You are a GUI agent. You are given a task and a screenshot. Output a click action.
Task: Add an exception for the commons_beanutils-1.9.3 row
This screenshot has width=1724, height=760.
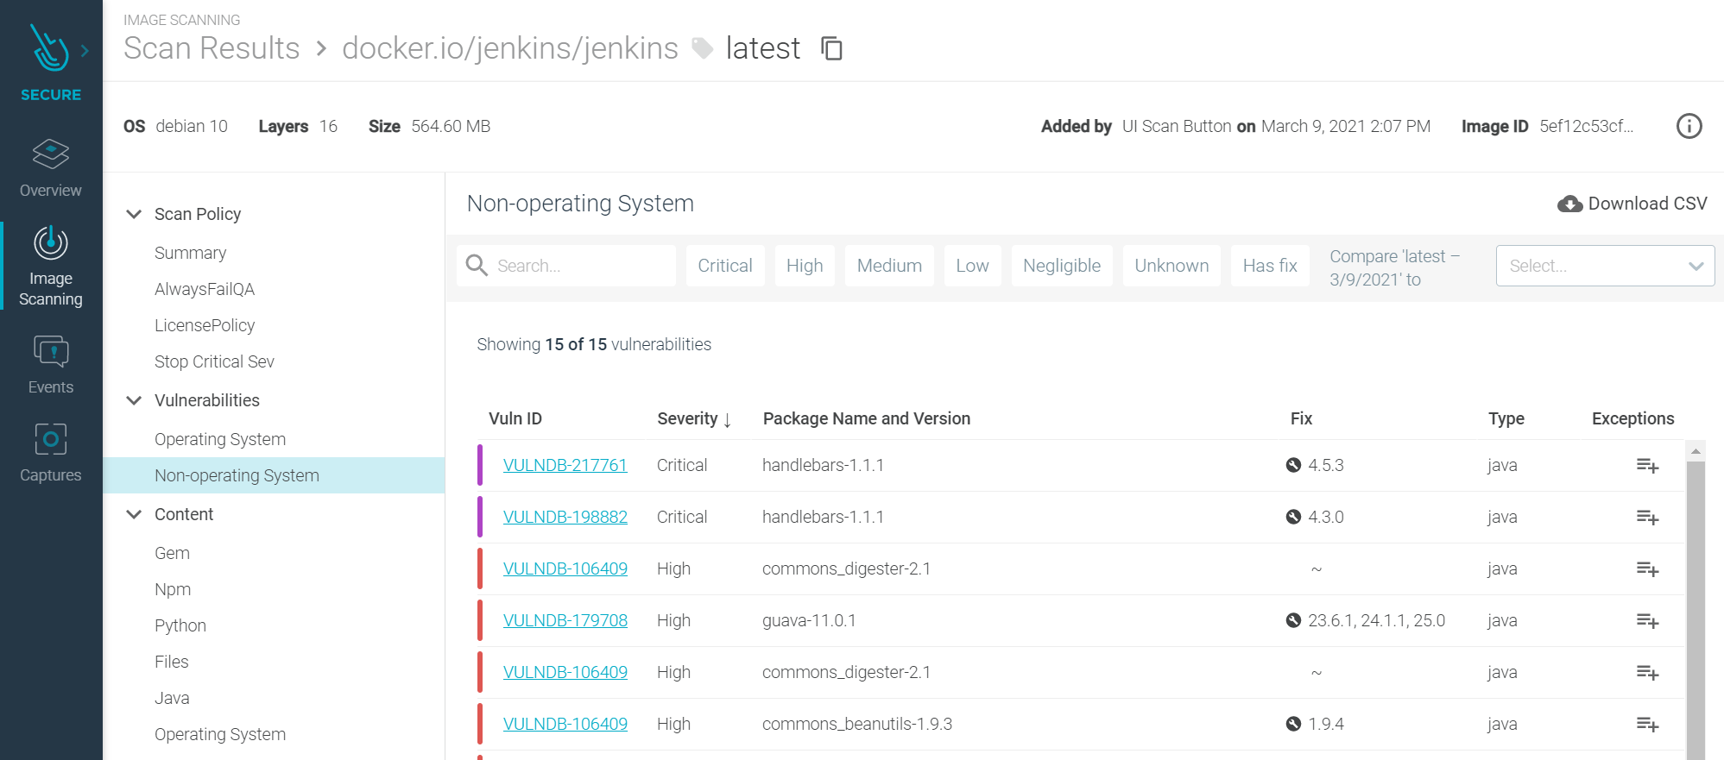[1647, 725]
